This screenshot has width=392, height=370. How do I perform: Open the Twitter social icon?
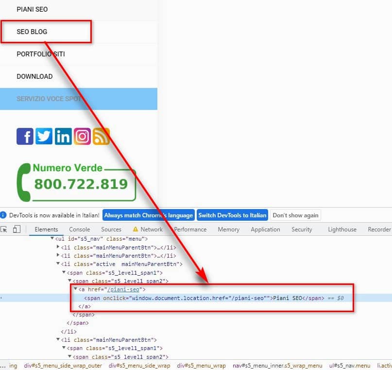click(x=44, y=136)
